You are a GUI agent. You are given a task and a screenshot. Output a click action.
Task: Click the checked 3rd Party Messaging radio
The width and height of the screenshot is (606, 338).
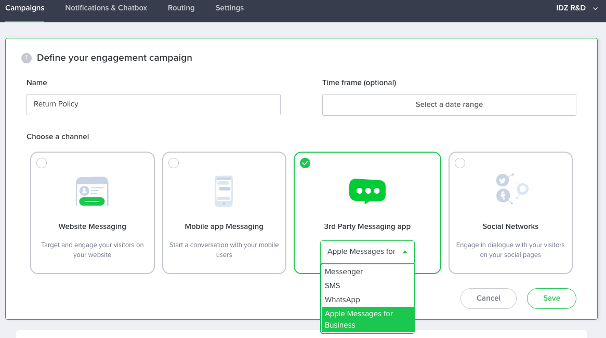[305, 163]
